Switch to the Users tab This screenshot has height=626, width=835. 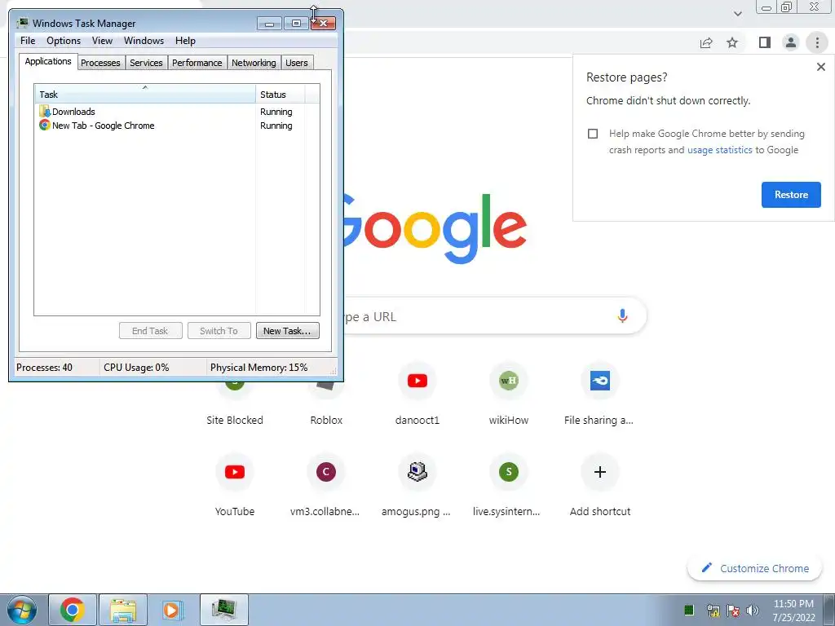point(297,63)
